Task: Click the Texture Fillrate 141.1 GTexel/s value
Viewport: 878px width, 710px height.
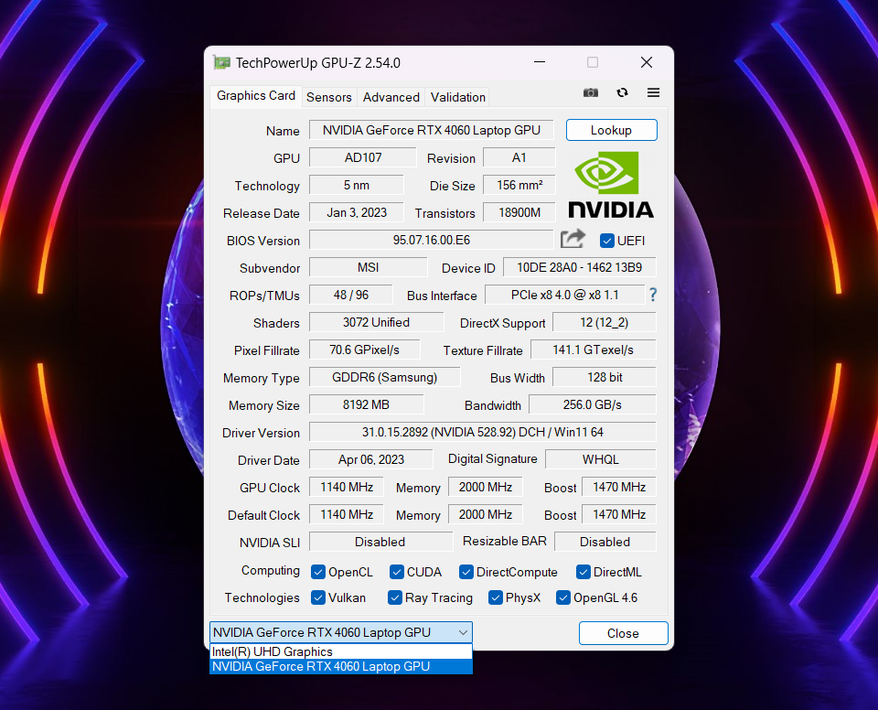Action: (x=593, y=350)
